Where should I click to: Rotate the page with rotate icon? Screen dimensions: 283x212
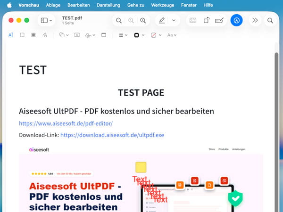point(207,20)
